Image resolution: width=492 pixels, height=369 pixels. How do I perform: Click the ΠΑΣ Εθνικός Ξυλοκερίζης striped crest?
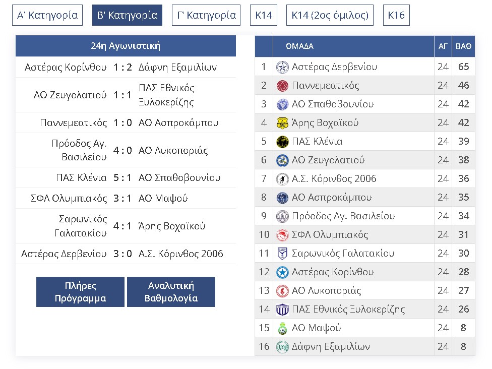282,310
